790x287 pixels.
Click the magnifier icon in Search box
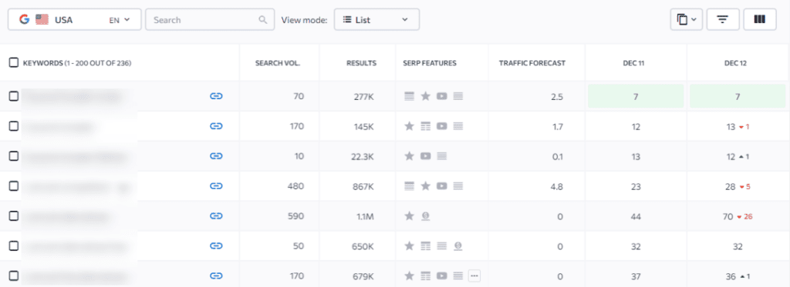tap(262, 20)
